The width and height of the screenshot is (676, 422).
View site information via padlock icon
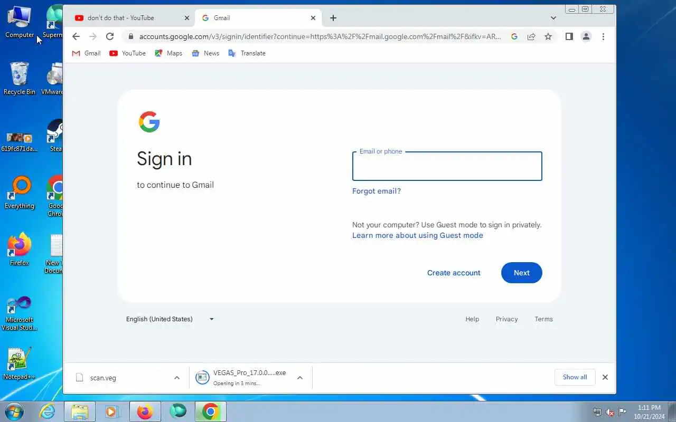pos(131,36)
